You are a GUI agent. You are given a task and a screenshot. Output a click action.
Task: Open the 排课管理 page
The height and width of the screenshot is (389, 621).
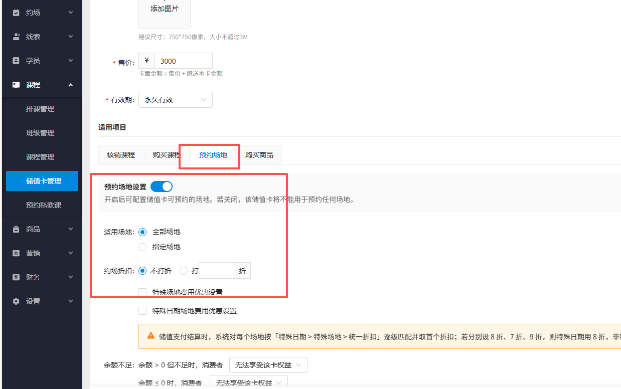coord(42,108)
